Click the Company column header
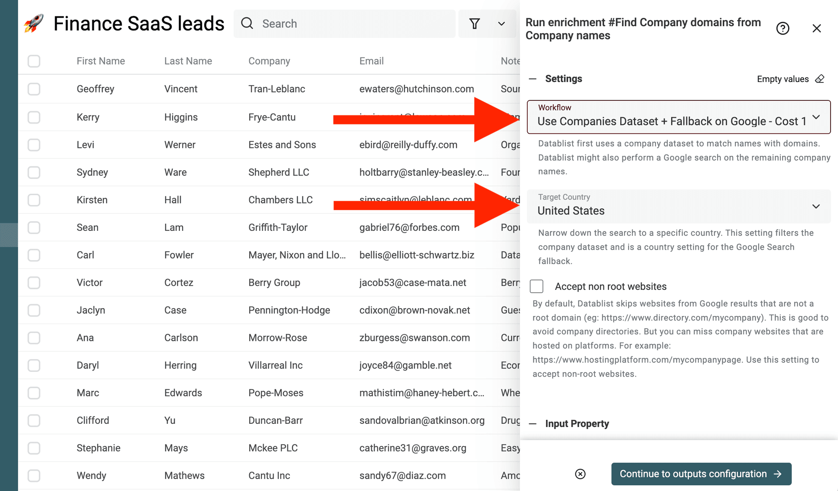 [269, 61]
